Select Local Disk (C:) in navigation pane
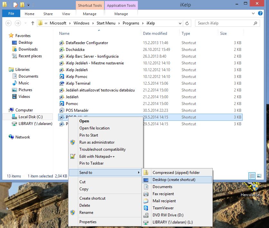The width and height of the screenshot is (269, 228). tap(30, 117)
